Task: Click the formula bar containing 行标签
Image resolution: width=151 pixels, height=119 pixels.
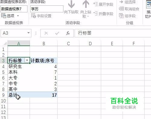Action: pyautogui.click(x=113, y=33)
